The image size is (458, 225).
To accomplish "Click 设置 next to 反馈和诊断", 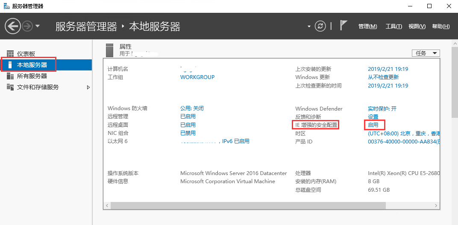I will (x=373, y=117).
